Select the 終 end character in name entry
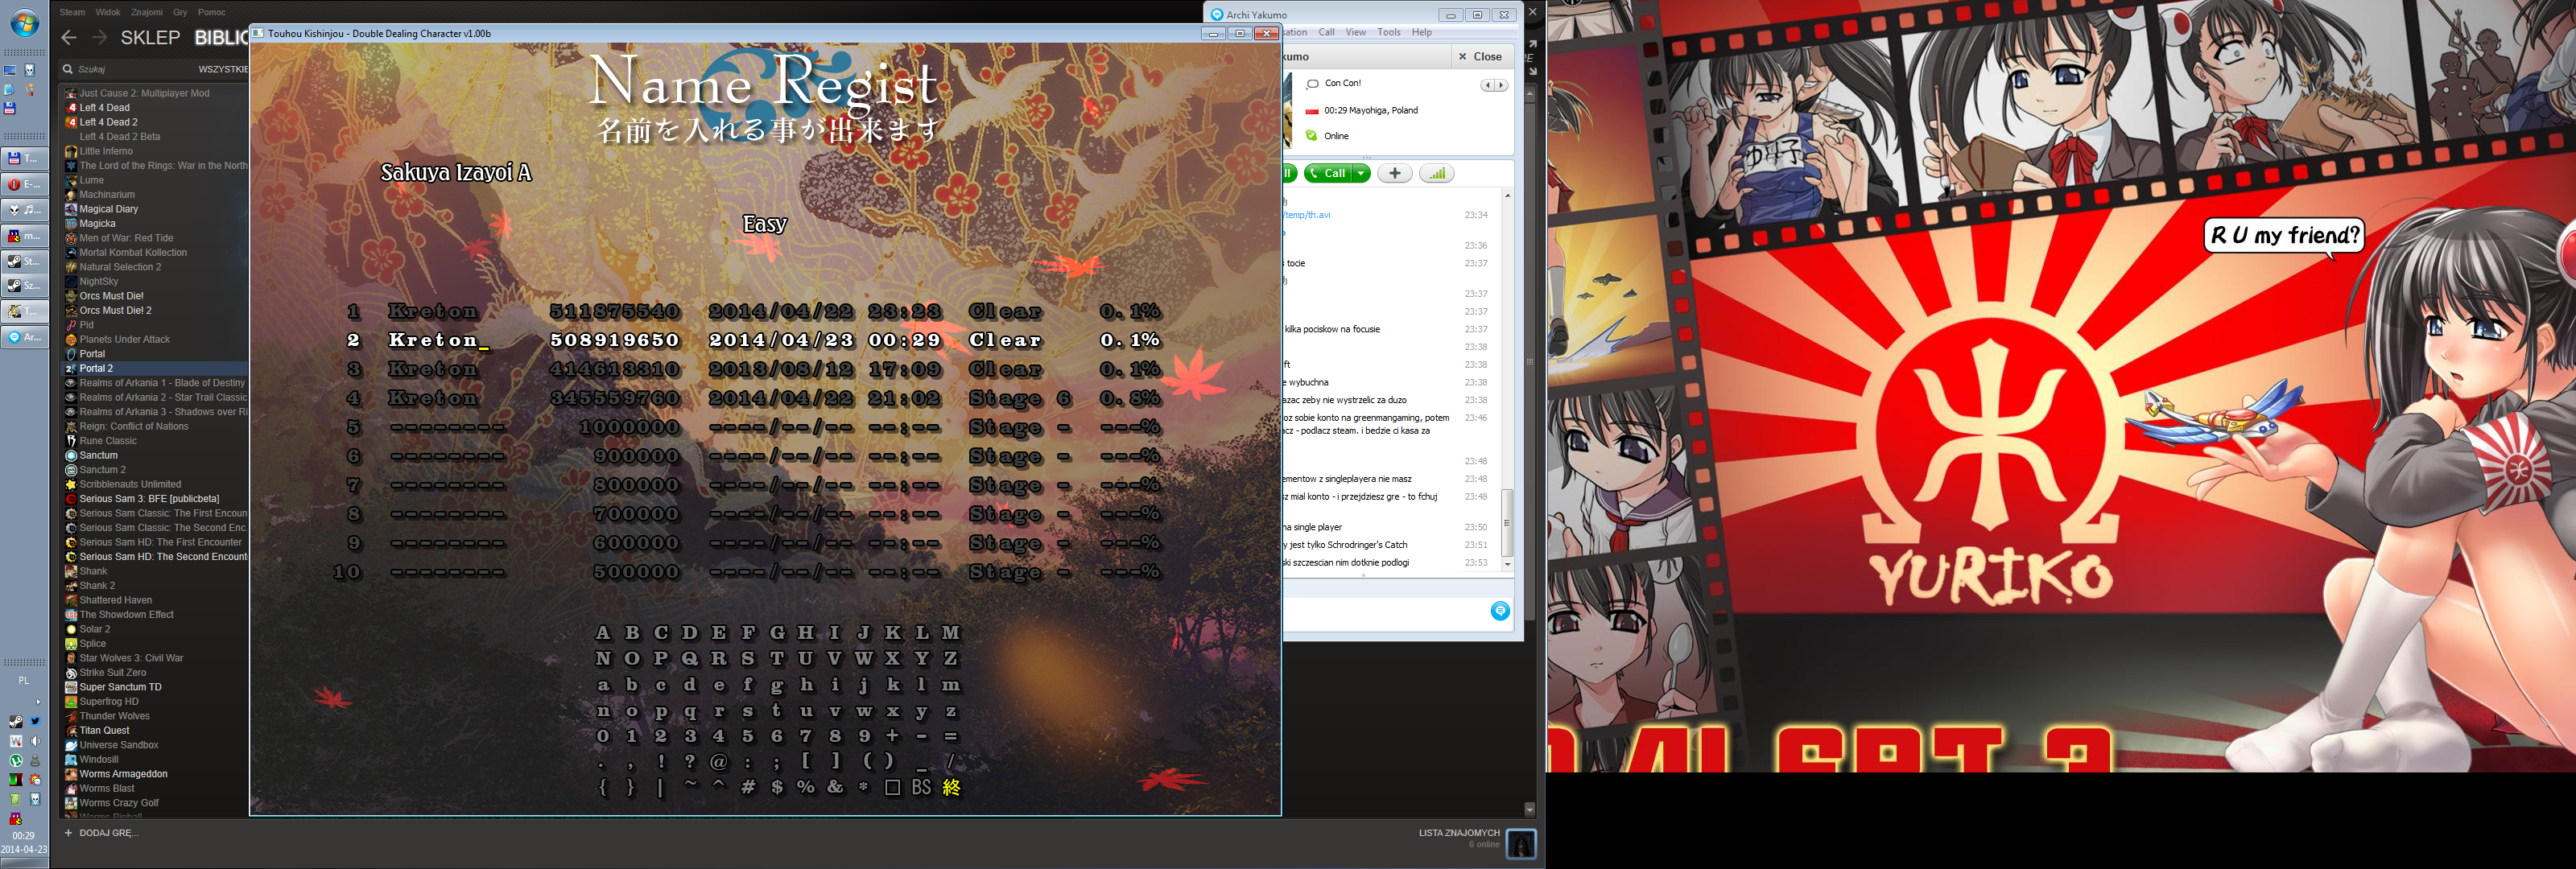Image resolution: width=2576 pixels, height=869 pixels. pyautogui.click(x=951, y=787)
